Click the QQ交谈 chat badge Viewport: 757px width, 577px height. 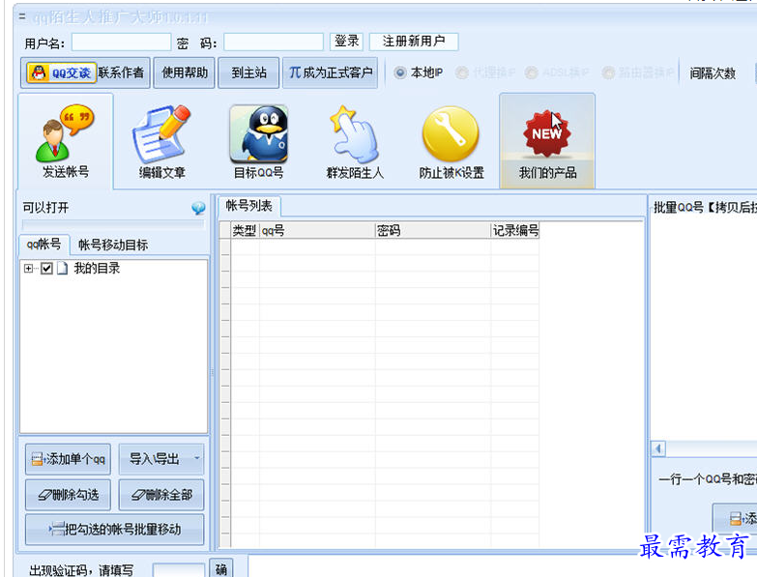(x=61, y=72)
